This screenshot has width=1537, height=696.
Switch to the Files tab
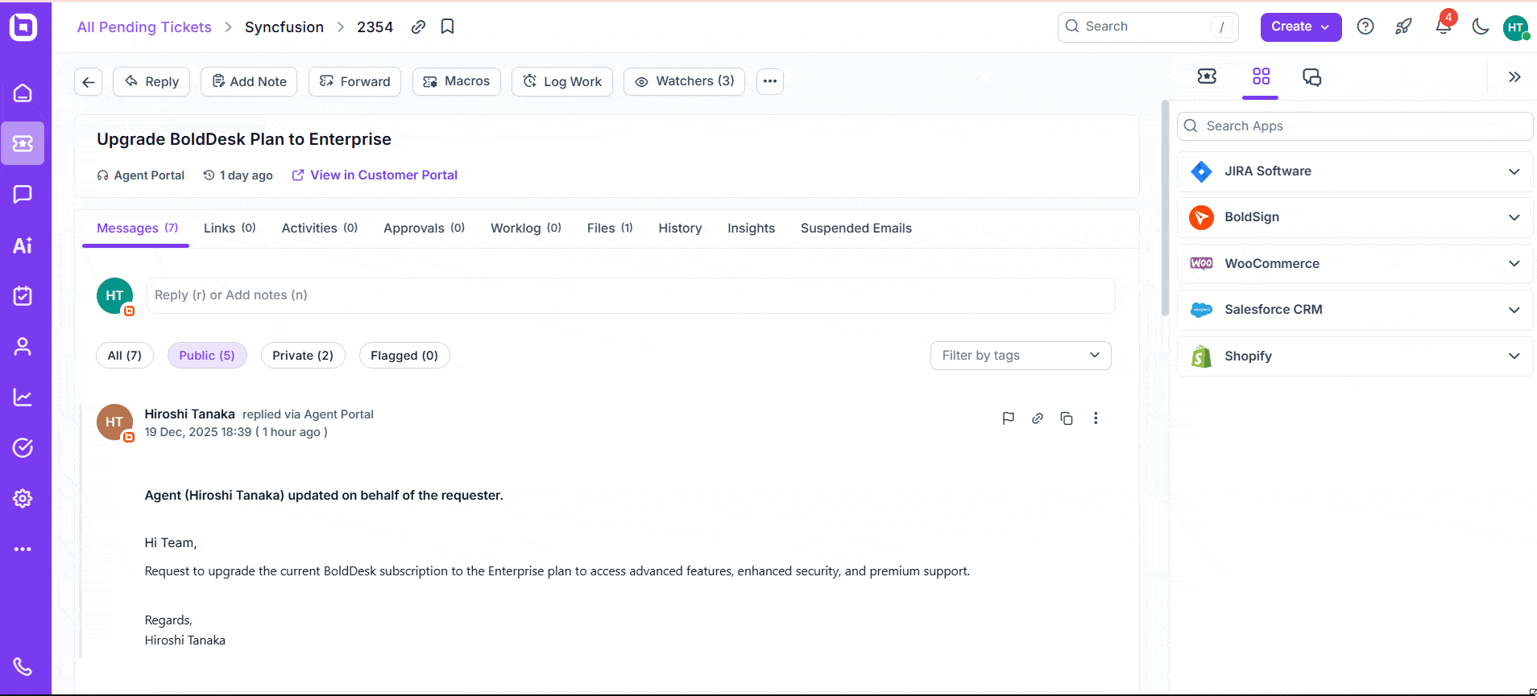pyautogui.click(x=610, y=229)
